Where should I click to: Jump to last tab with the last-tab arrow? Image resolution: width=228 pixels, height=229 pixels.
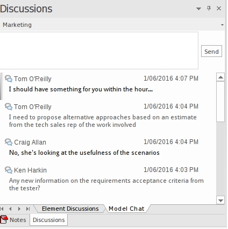click(x=28, y=209)
